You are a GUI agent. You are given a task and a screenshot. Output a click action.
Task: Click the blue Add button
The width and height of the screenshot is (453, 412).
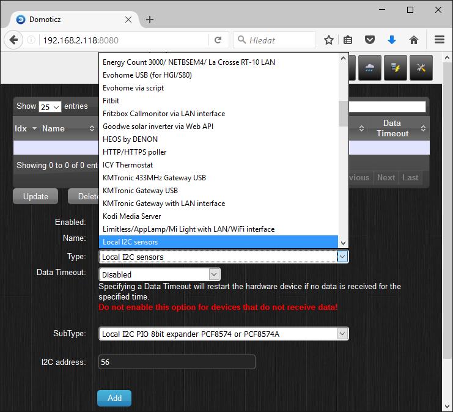[114, 398]
